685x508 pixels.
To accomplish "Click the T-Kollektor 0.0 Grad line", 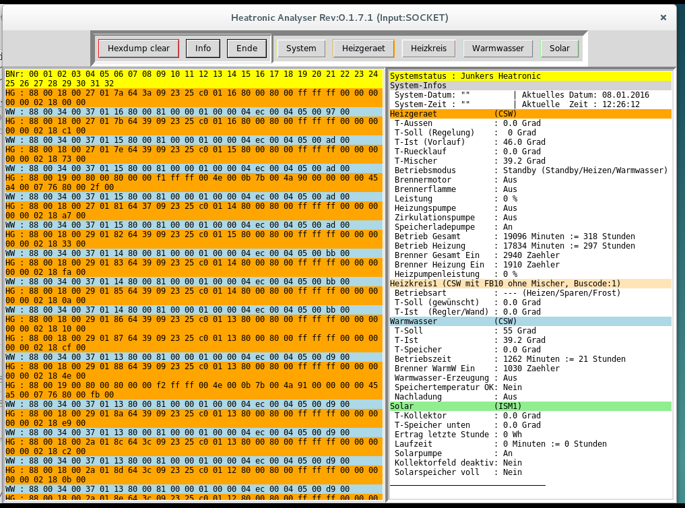I will click(467, 416).
